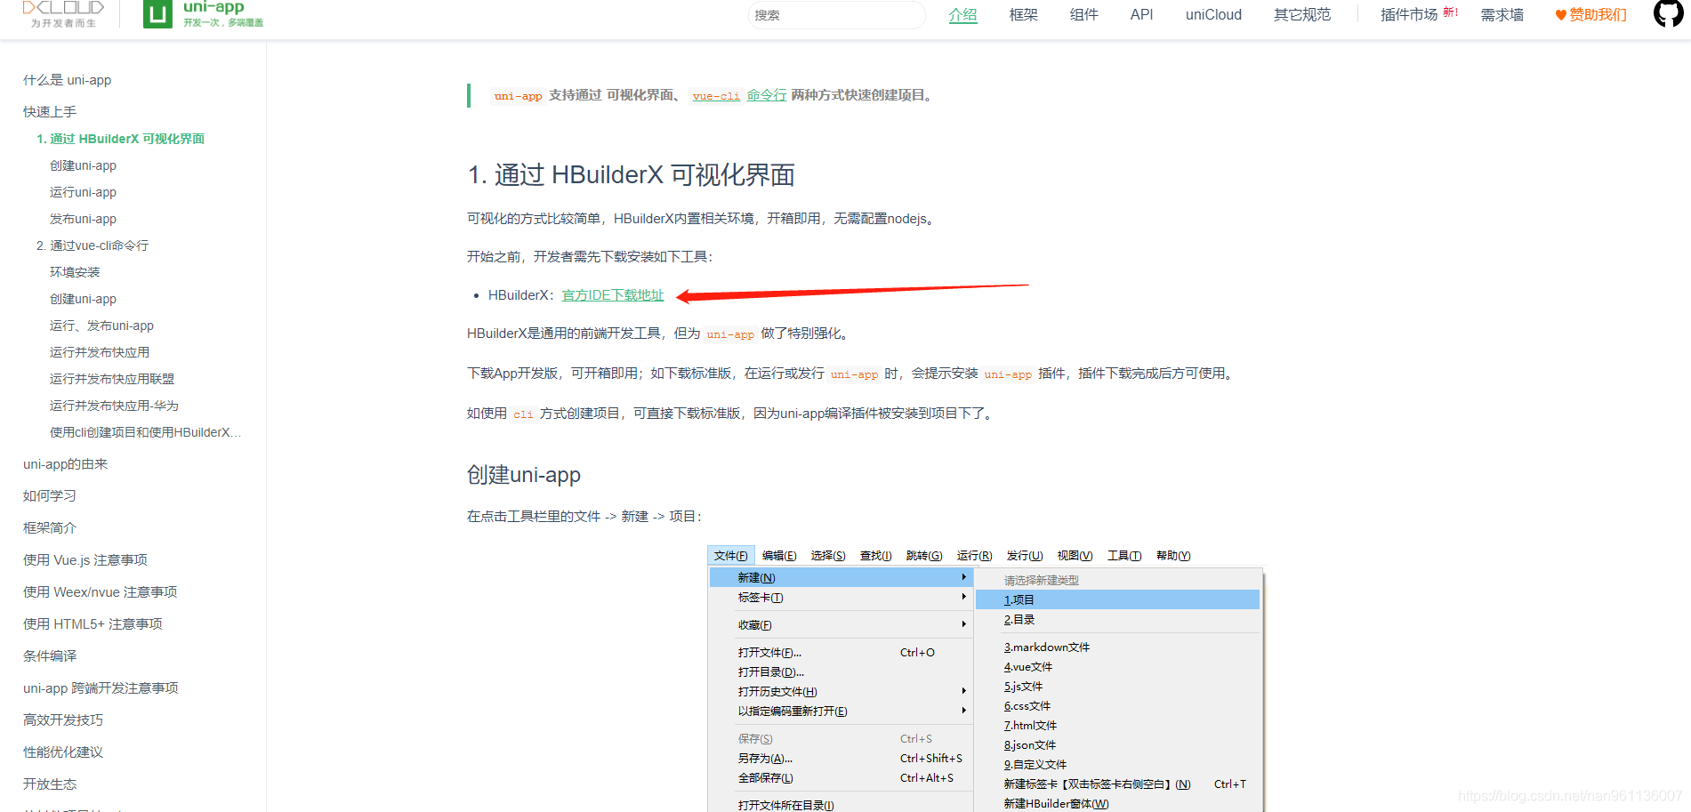Follow the 命令行 link in the quote
Viewport: 1691px width, 812px height.
coord(767,95)
